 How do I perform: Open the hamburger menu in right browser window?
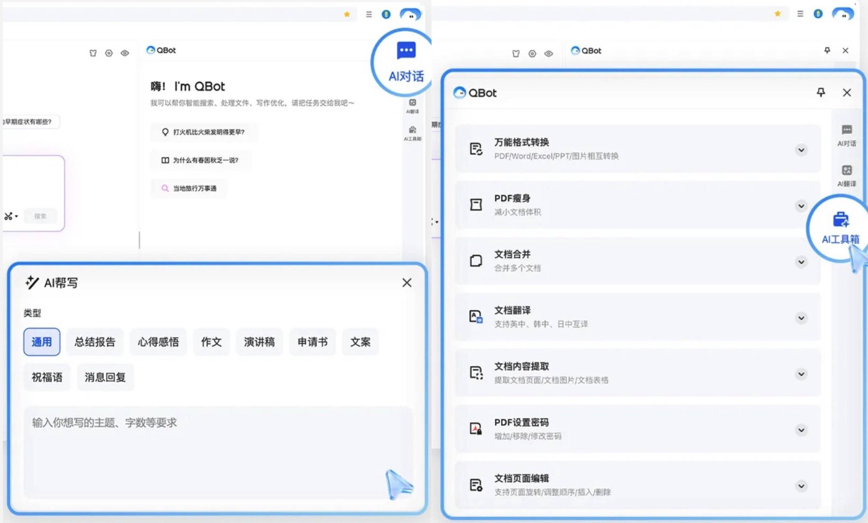(800, 14)
